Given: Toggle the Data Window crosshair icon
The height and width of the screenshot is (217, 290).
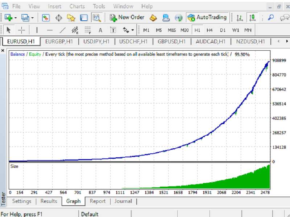Looking at the screenshot, I should [59, 18].
